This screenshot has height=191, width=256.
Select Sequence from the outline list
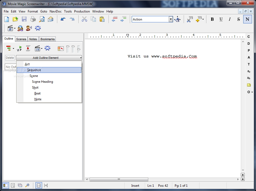click(x=49, y=70)
